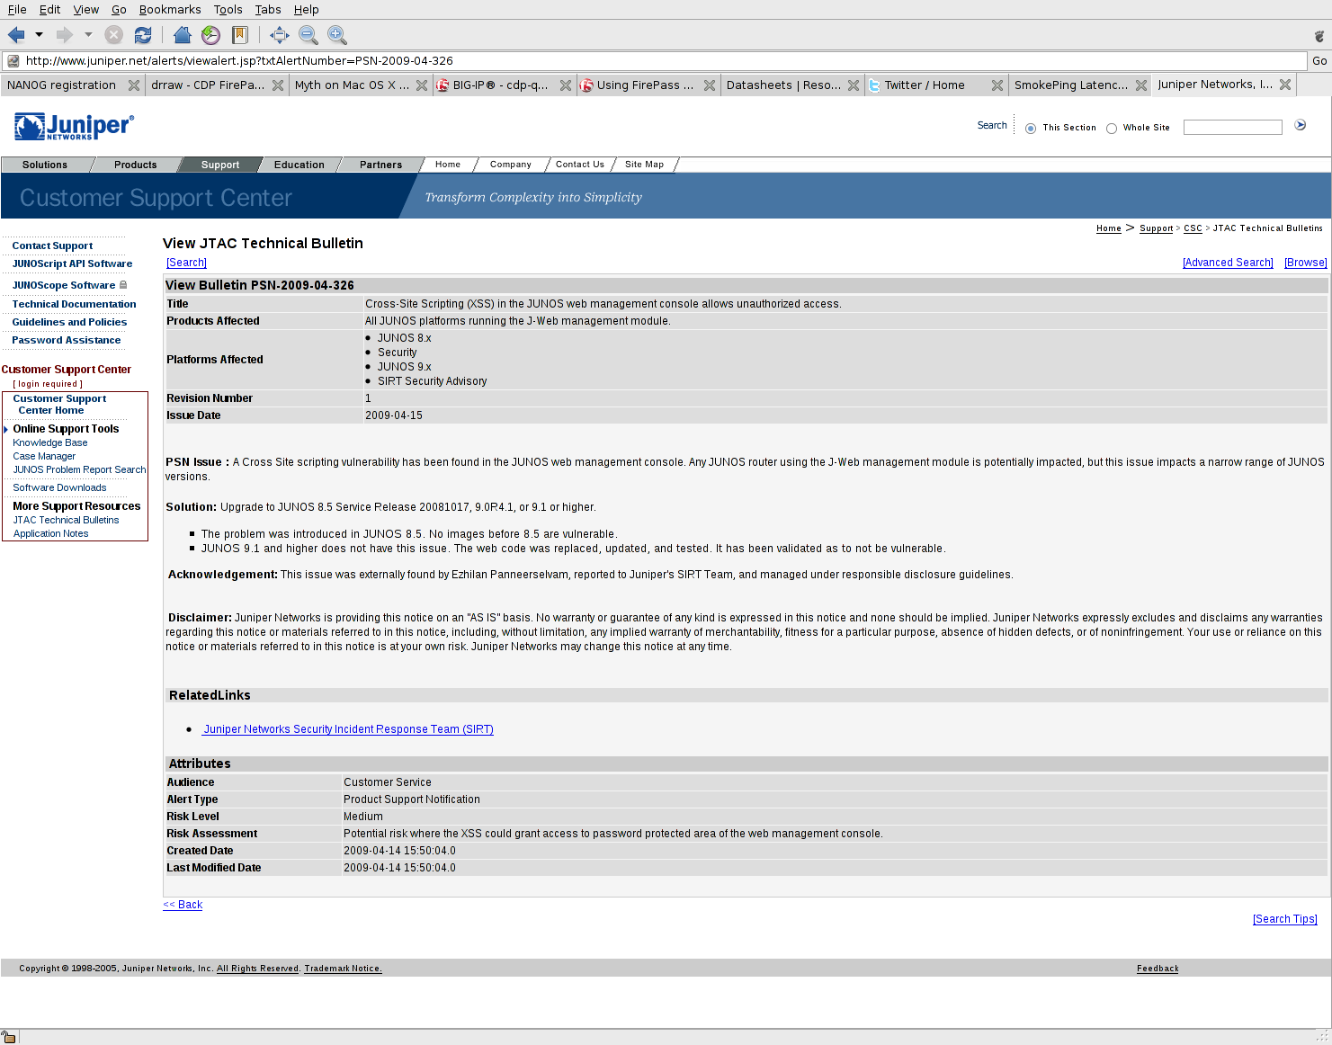
Task: Select the This Section radio button
Action: click(1031, 129)
